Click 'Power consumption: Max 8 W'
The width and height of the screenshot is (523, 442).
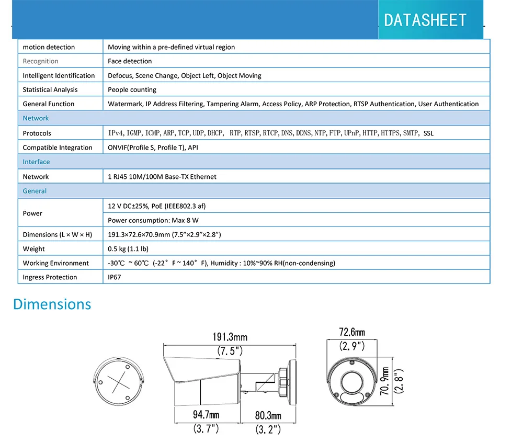(153, 221)
